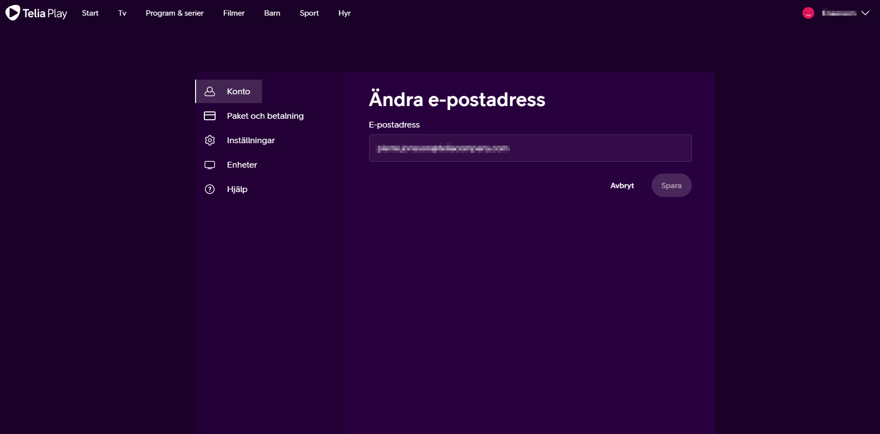Click the Spara button
This screenshot has width=880, height=434.
(x=671, y=185)
